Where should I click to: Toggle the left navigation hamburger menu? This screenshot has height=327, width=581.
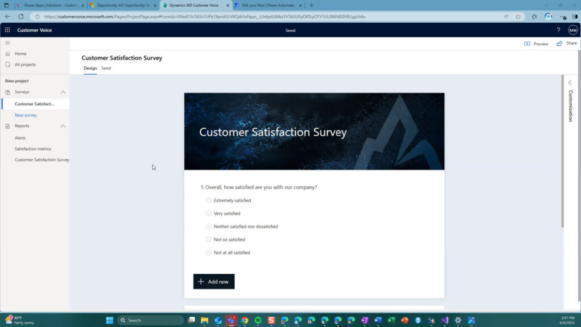coord(7,43)
